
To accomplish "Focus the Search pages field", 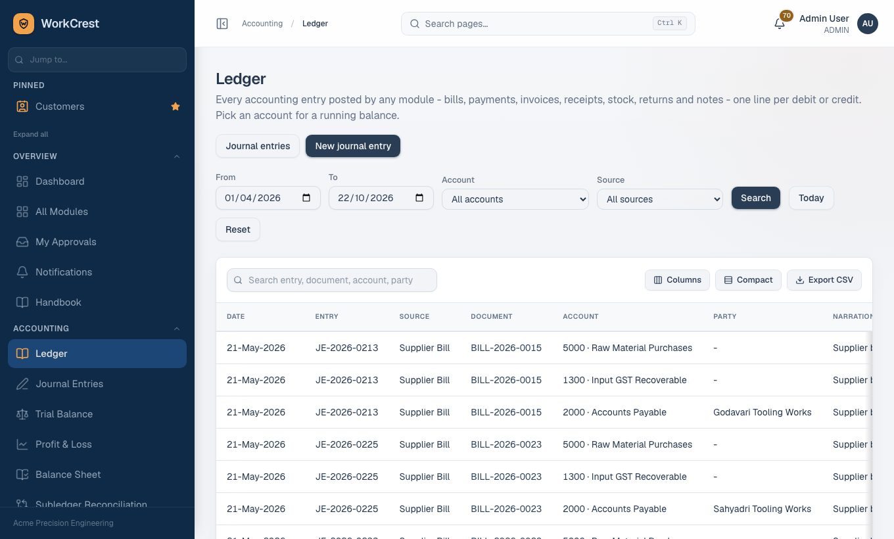I will coord(548,24).
